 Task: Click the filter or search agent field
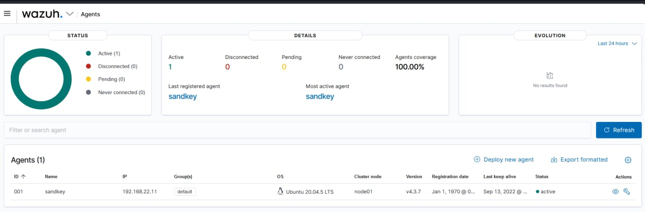(x=297, y=130)
